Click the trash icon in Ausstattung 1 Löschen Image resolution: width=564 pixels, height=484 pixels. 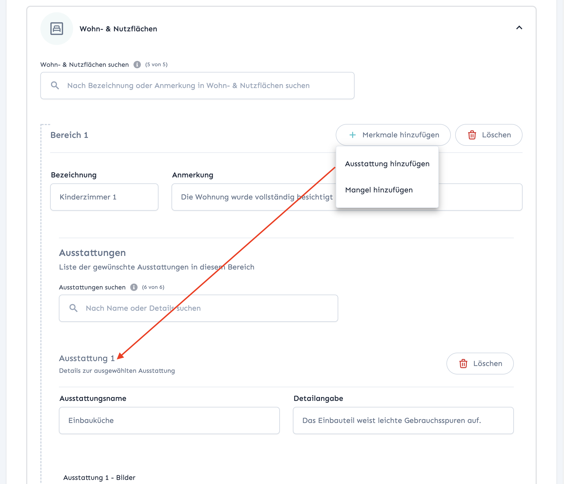pyautogui.click(x=463, y=364)
